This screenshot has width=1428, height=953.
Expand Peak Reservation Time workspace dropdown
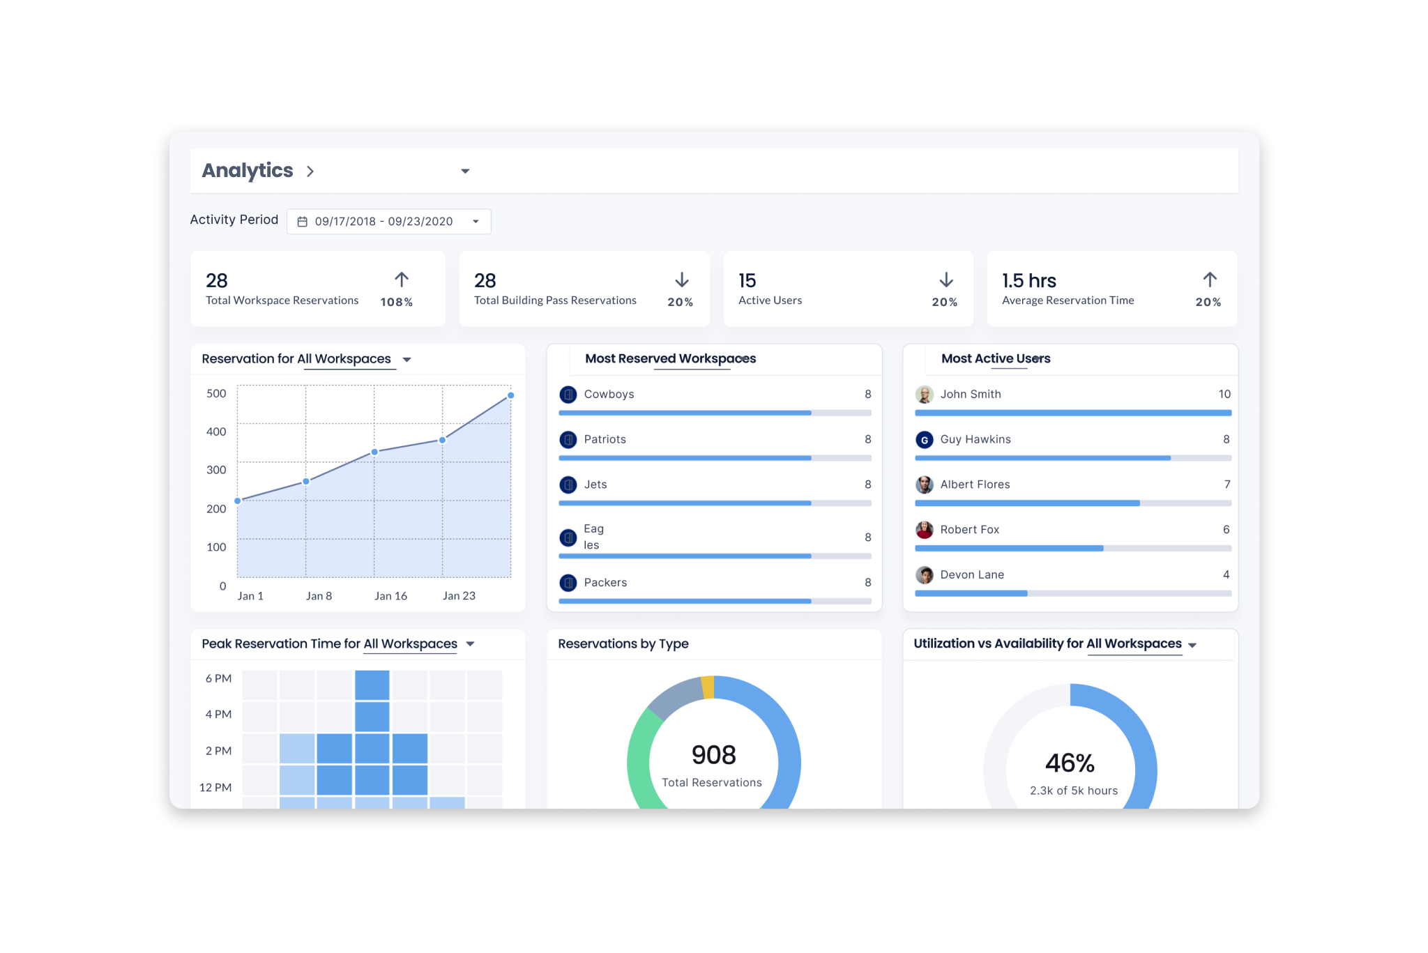471,644
